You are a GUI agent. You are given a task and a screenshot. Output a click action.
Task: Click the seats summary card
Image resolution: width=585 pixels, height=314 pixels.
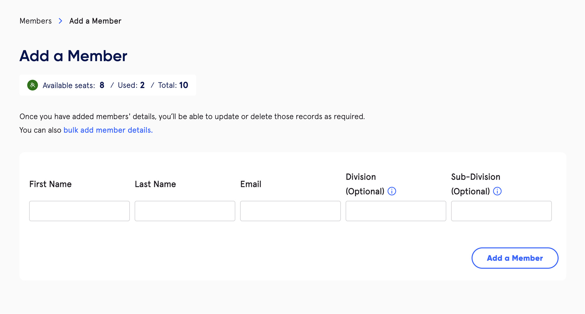tap(108, 85)
